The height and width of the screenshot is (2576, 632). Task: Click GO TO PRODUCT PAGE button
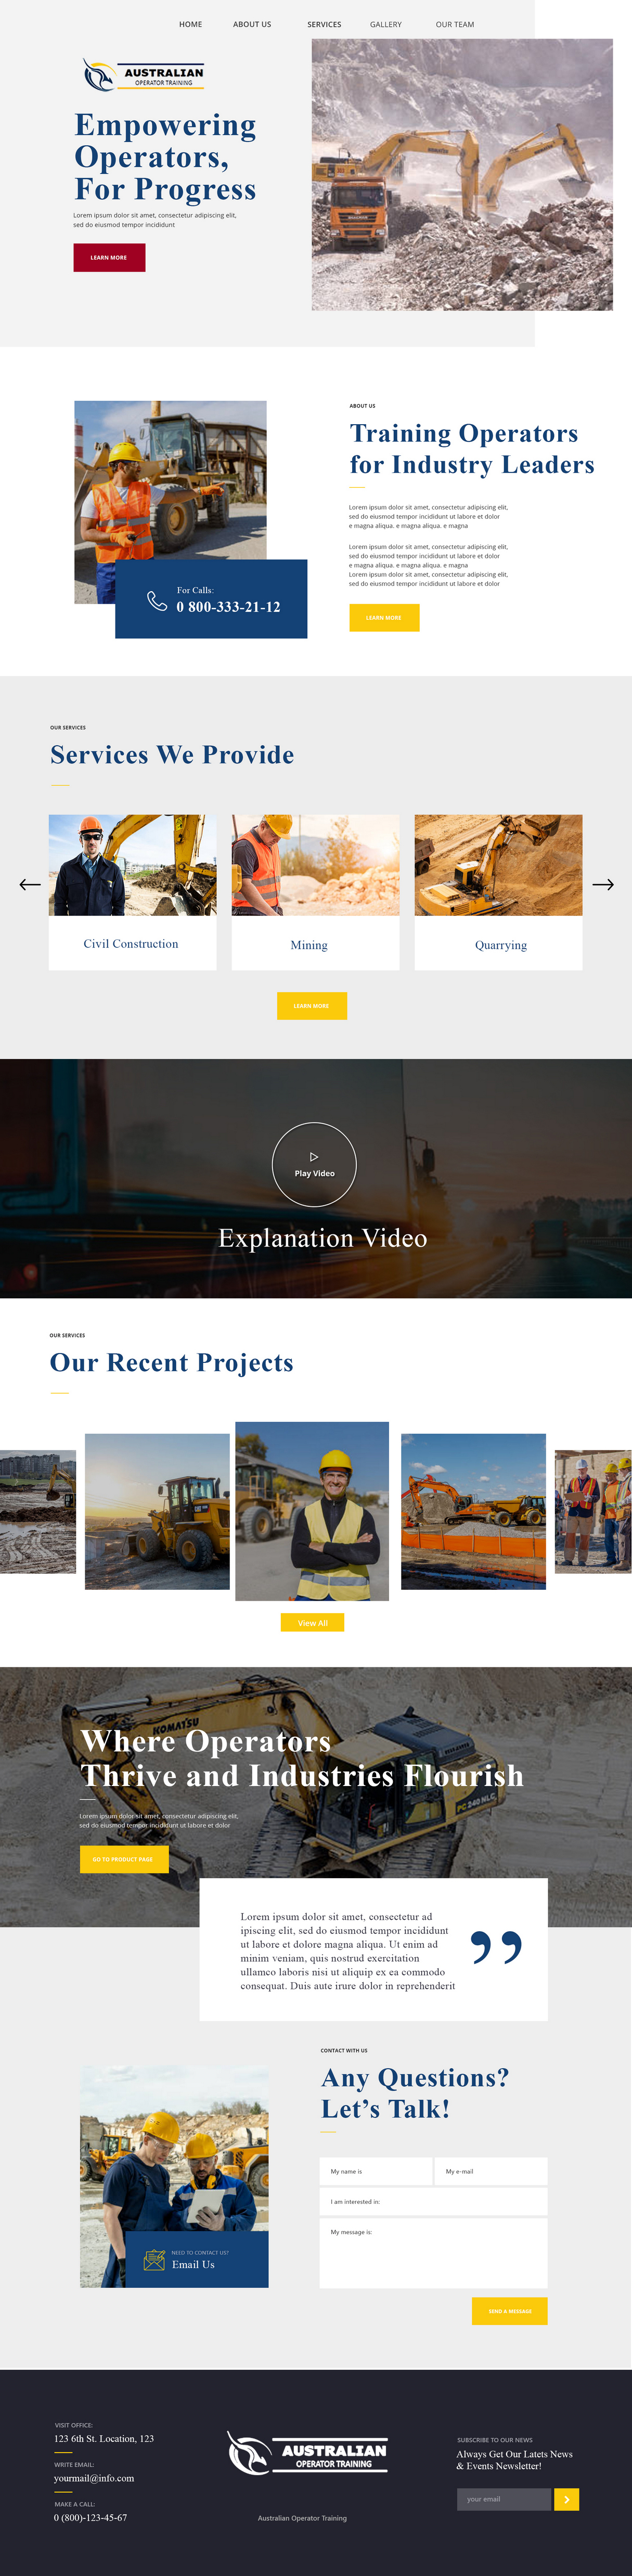124,1859
